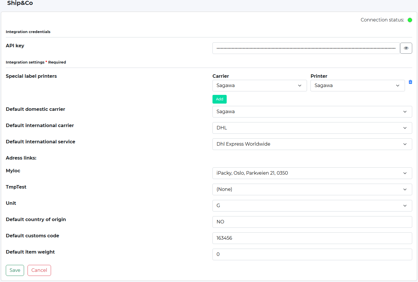418x282 pixels.
Task: Open the Printer dropdown showing Sagawa
Action: [357, 86]
